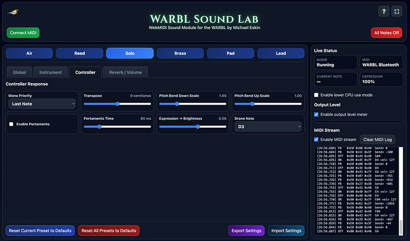Click the WARBL Sound Lab title
The height and width of the screenshot is (241, 410).
[x=204, y=19]
